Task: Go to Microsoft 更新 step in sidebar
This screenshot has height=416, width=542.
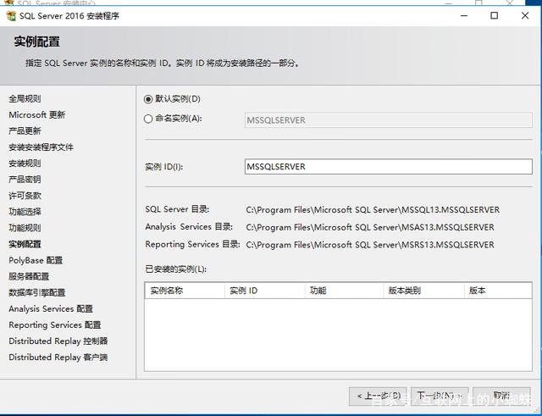Action: pos(37,115)
